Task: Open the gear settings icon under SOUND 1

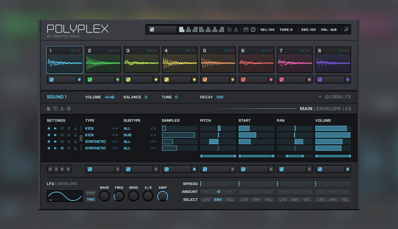Action: [x=69, y=108]
